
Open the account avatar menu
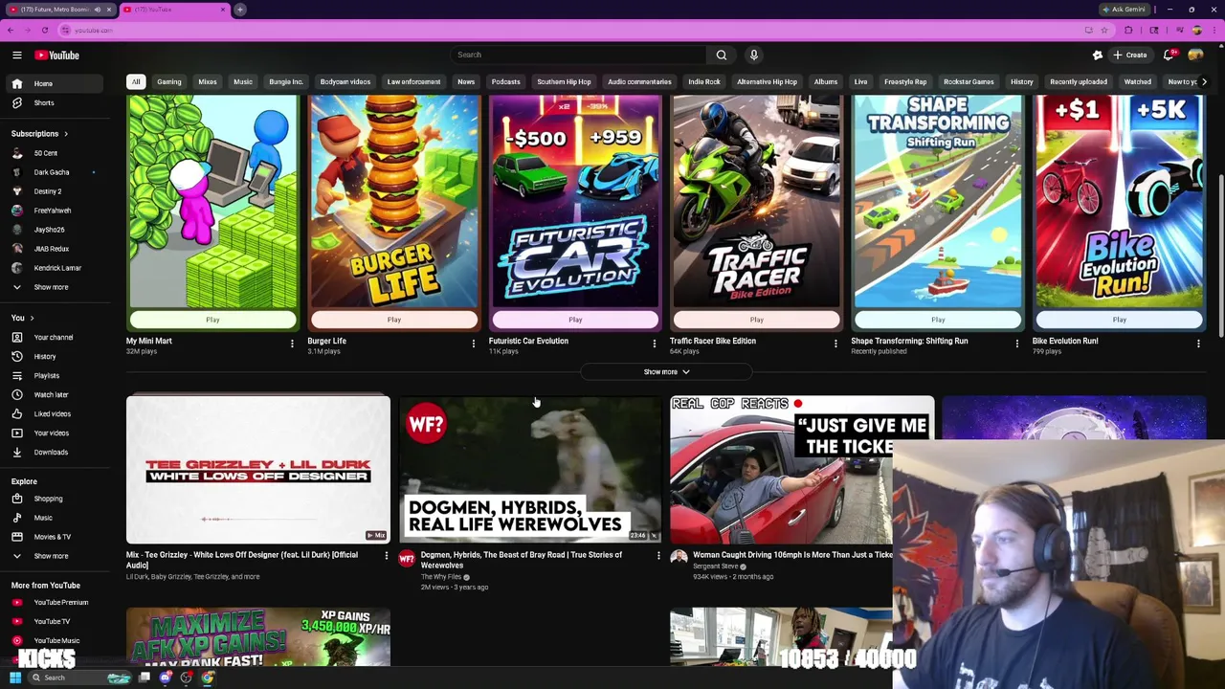pyautogui.click(x=1195, y=55)
